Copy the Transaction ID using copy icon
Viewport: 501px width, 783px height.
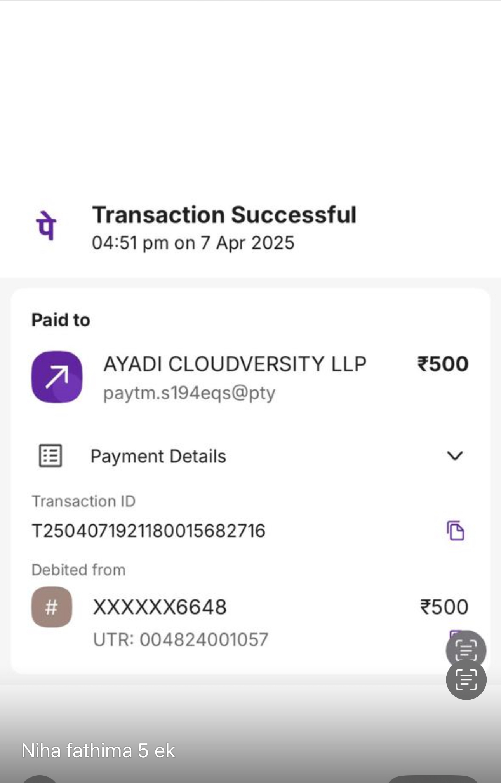[455, 531]
